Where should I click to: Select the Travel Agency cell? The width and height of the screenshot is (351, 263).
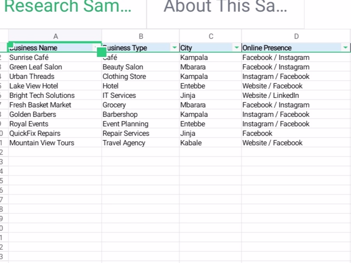coord(140,143)
